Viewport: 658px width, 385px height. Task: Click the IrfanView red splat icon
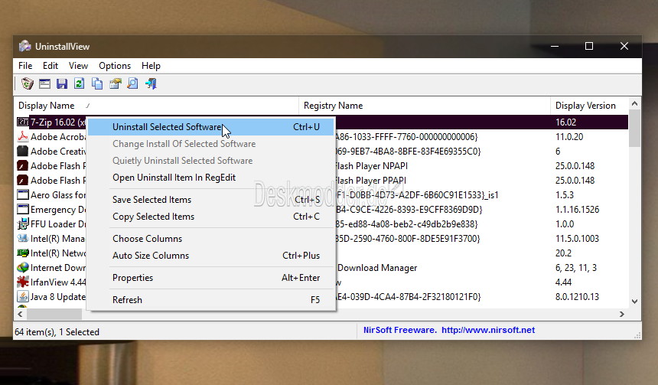[x=23, y=282]
